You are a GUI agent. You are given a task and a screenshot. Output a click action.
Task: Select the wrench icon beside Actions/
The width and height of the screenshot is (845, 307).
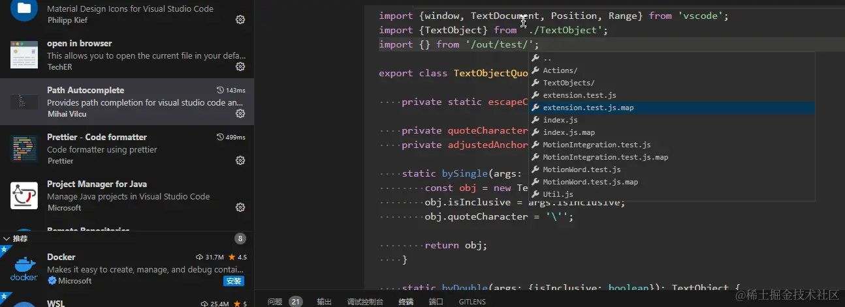coord(535,70)
